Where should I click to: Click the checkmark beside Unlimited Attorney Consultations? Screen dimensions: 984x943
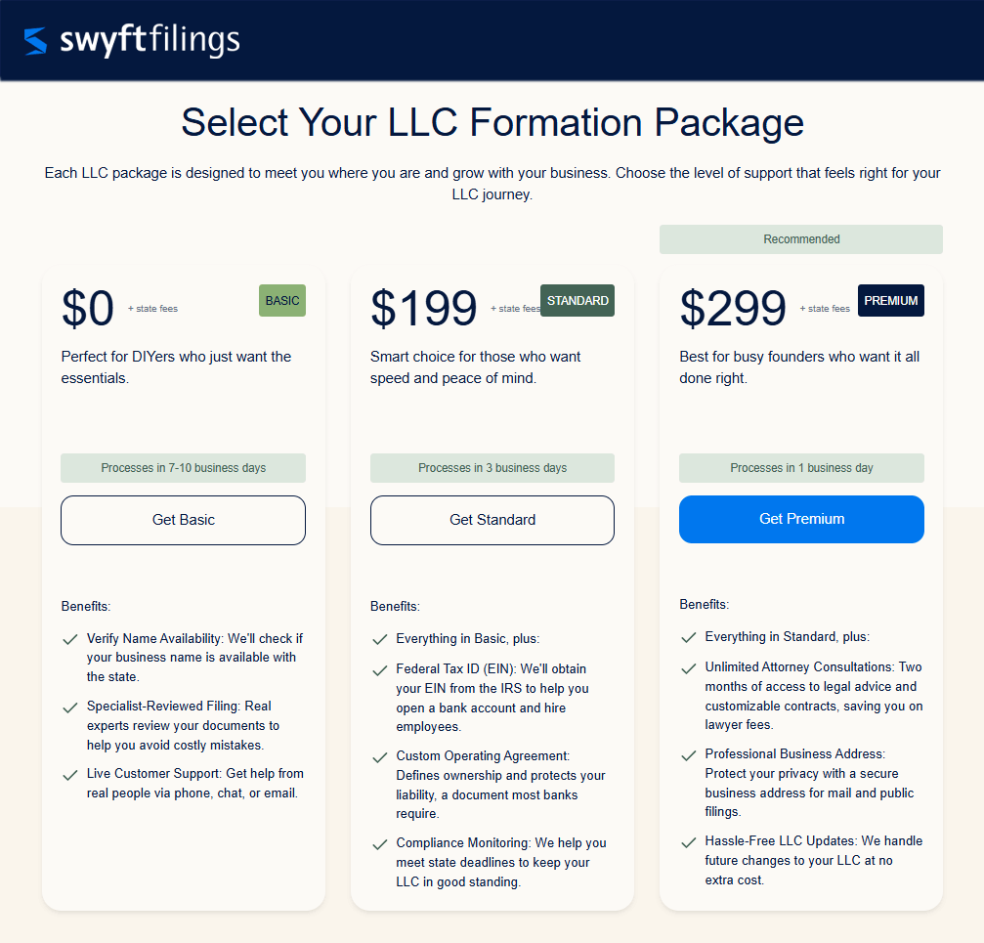(688, 667)
